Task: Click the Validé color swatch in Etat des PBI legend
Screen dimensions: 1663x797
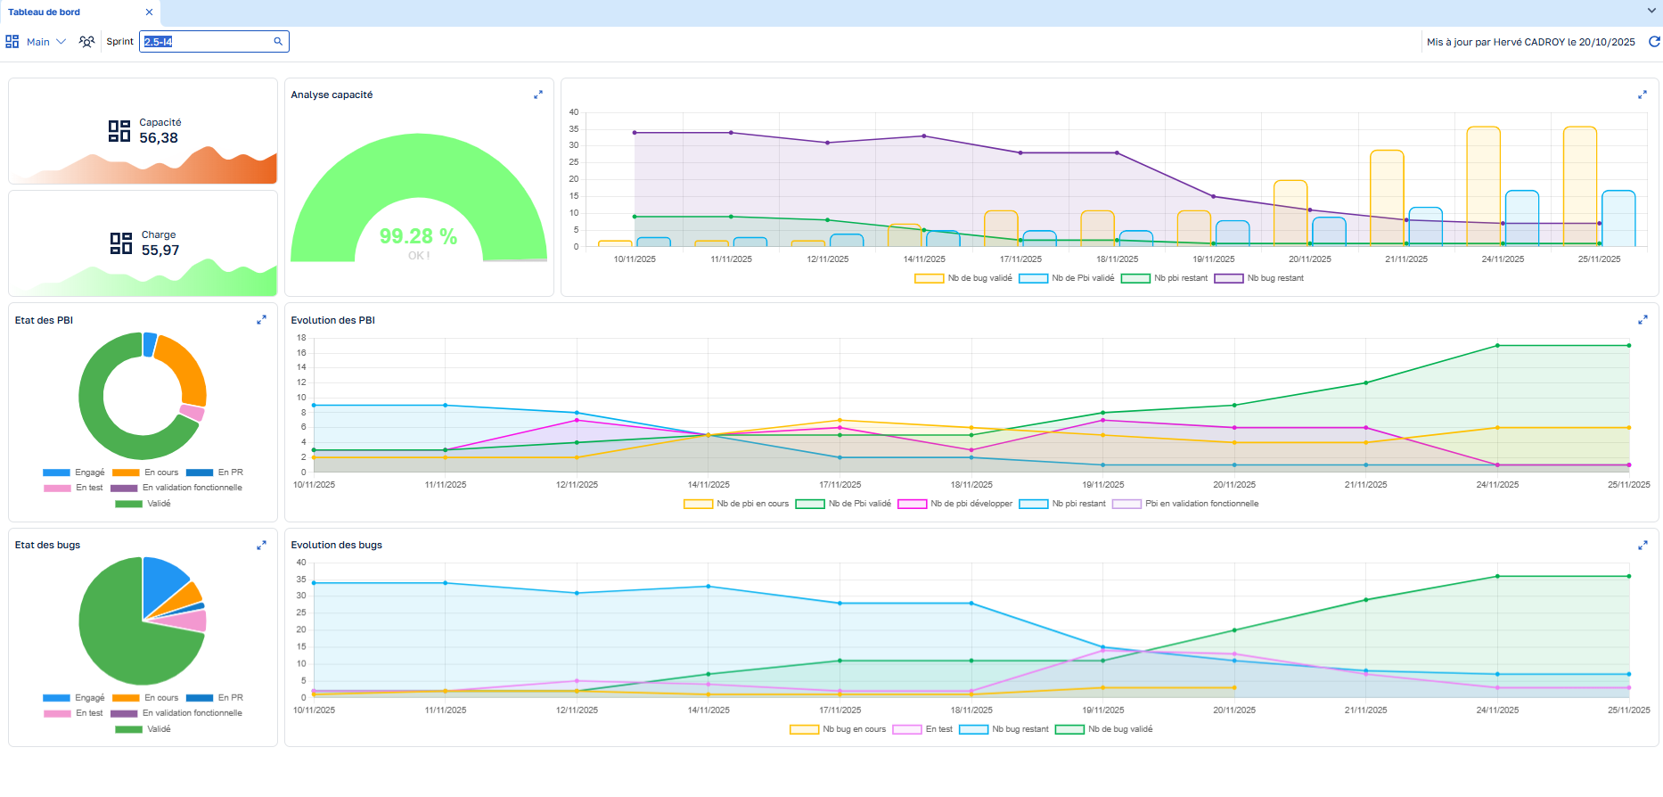Action: click(128, 504)
